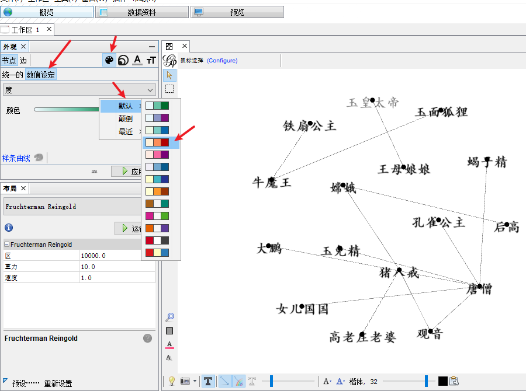Switch to 数值设定 ranking mode
Image resolution: width=526 pixels, height=391 pixels.
pyautogui.click(x=42, y=75)
